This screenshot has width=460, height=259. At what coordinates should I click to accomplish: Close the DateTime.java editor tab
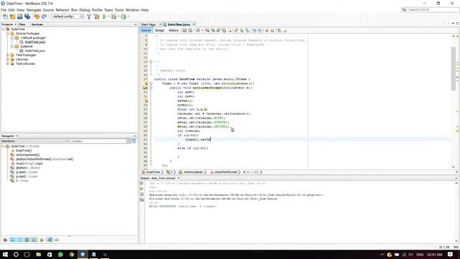(193, 24)
